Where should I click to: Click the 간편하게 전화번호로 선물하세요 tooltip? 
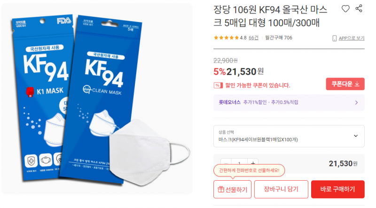click(249, 170)
